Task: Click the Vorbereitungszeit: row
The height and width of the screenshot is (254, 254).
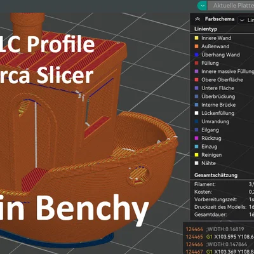Action: point(224,199)
